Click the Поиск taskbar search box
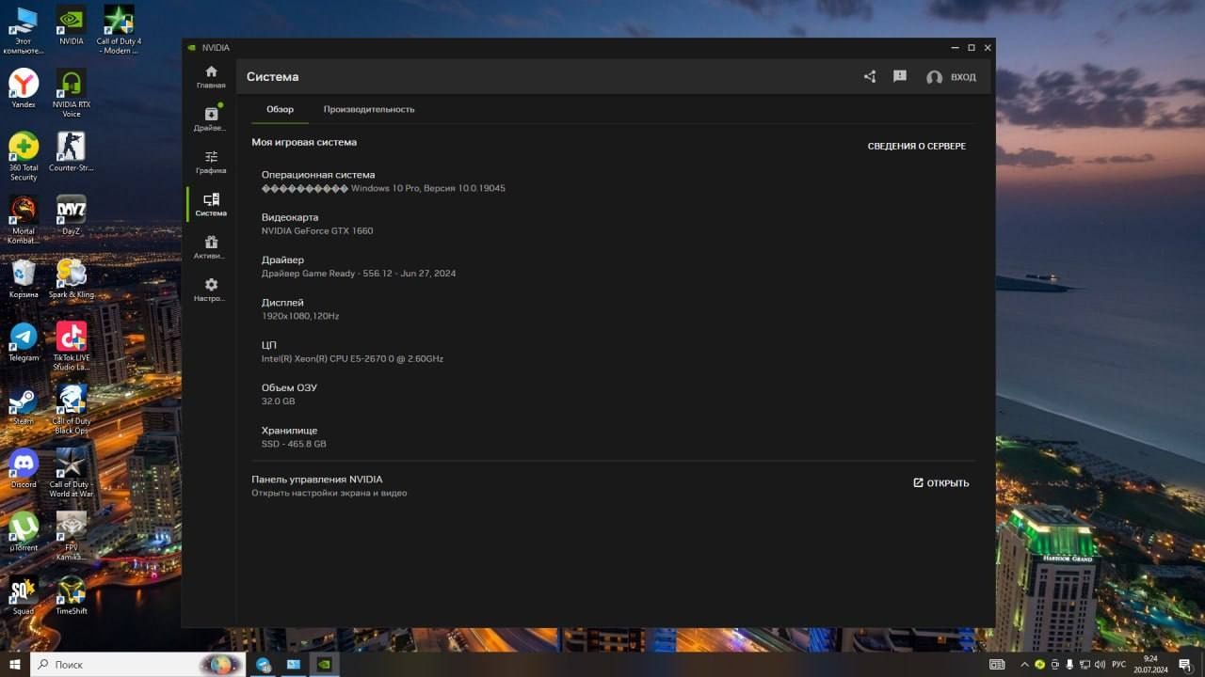 tap(136, 664)
